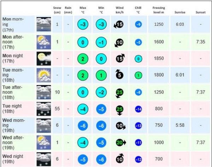Click the Wed afternoon wind icon showing 20

coord(120,142)
